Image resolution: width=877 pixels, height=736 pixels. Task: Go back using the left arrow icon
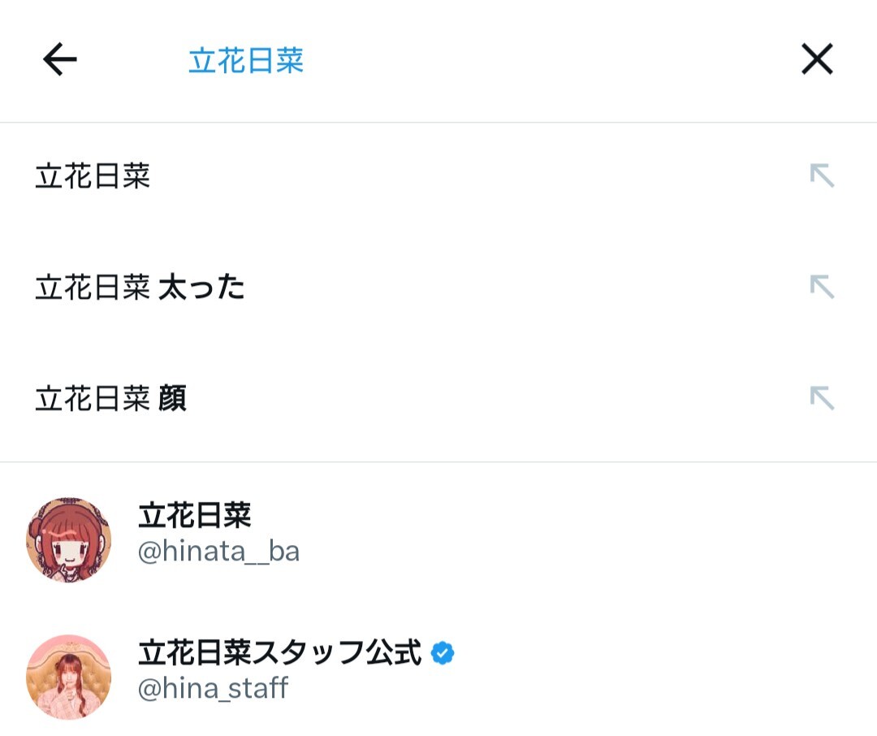tap(59, 59)
